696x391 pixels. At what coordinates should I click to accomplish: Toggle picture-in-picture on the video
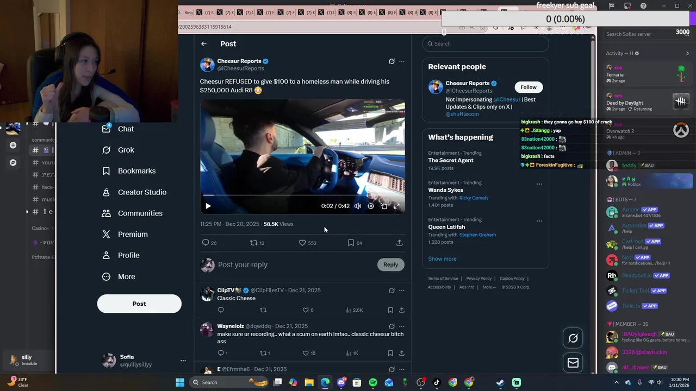384,206
